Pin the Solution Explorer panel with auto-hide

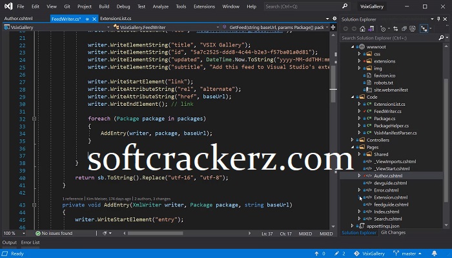click(x=438, y=19)
